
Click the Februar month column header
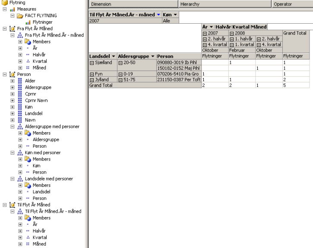(x=242, y=50)
